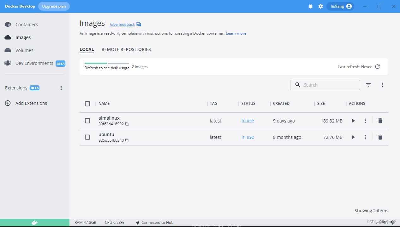Open Dev Environments in the sidebar
This screenshot has height=227, width=400.
pyautogui.click(x=35, y=63)
